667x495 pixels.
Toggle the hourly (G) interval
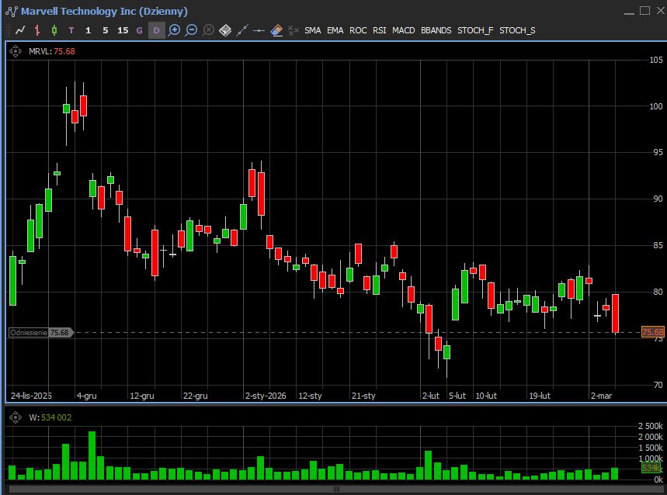click(x=140, y=30)
